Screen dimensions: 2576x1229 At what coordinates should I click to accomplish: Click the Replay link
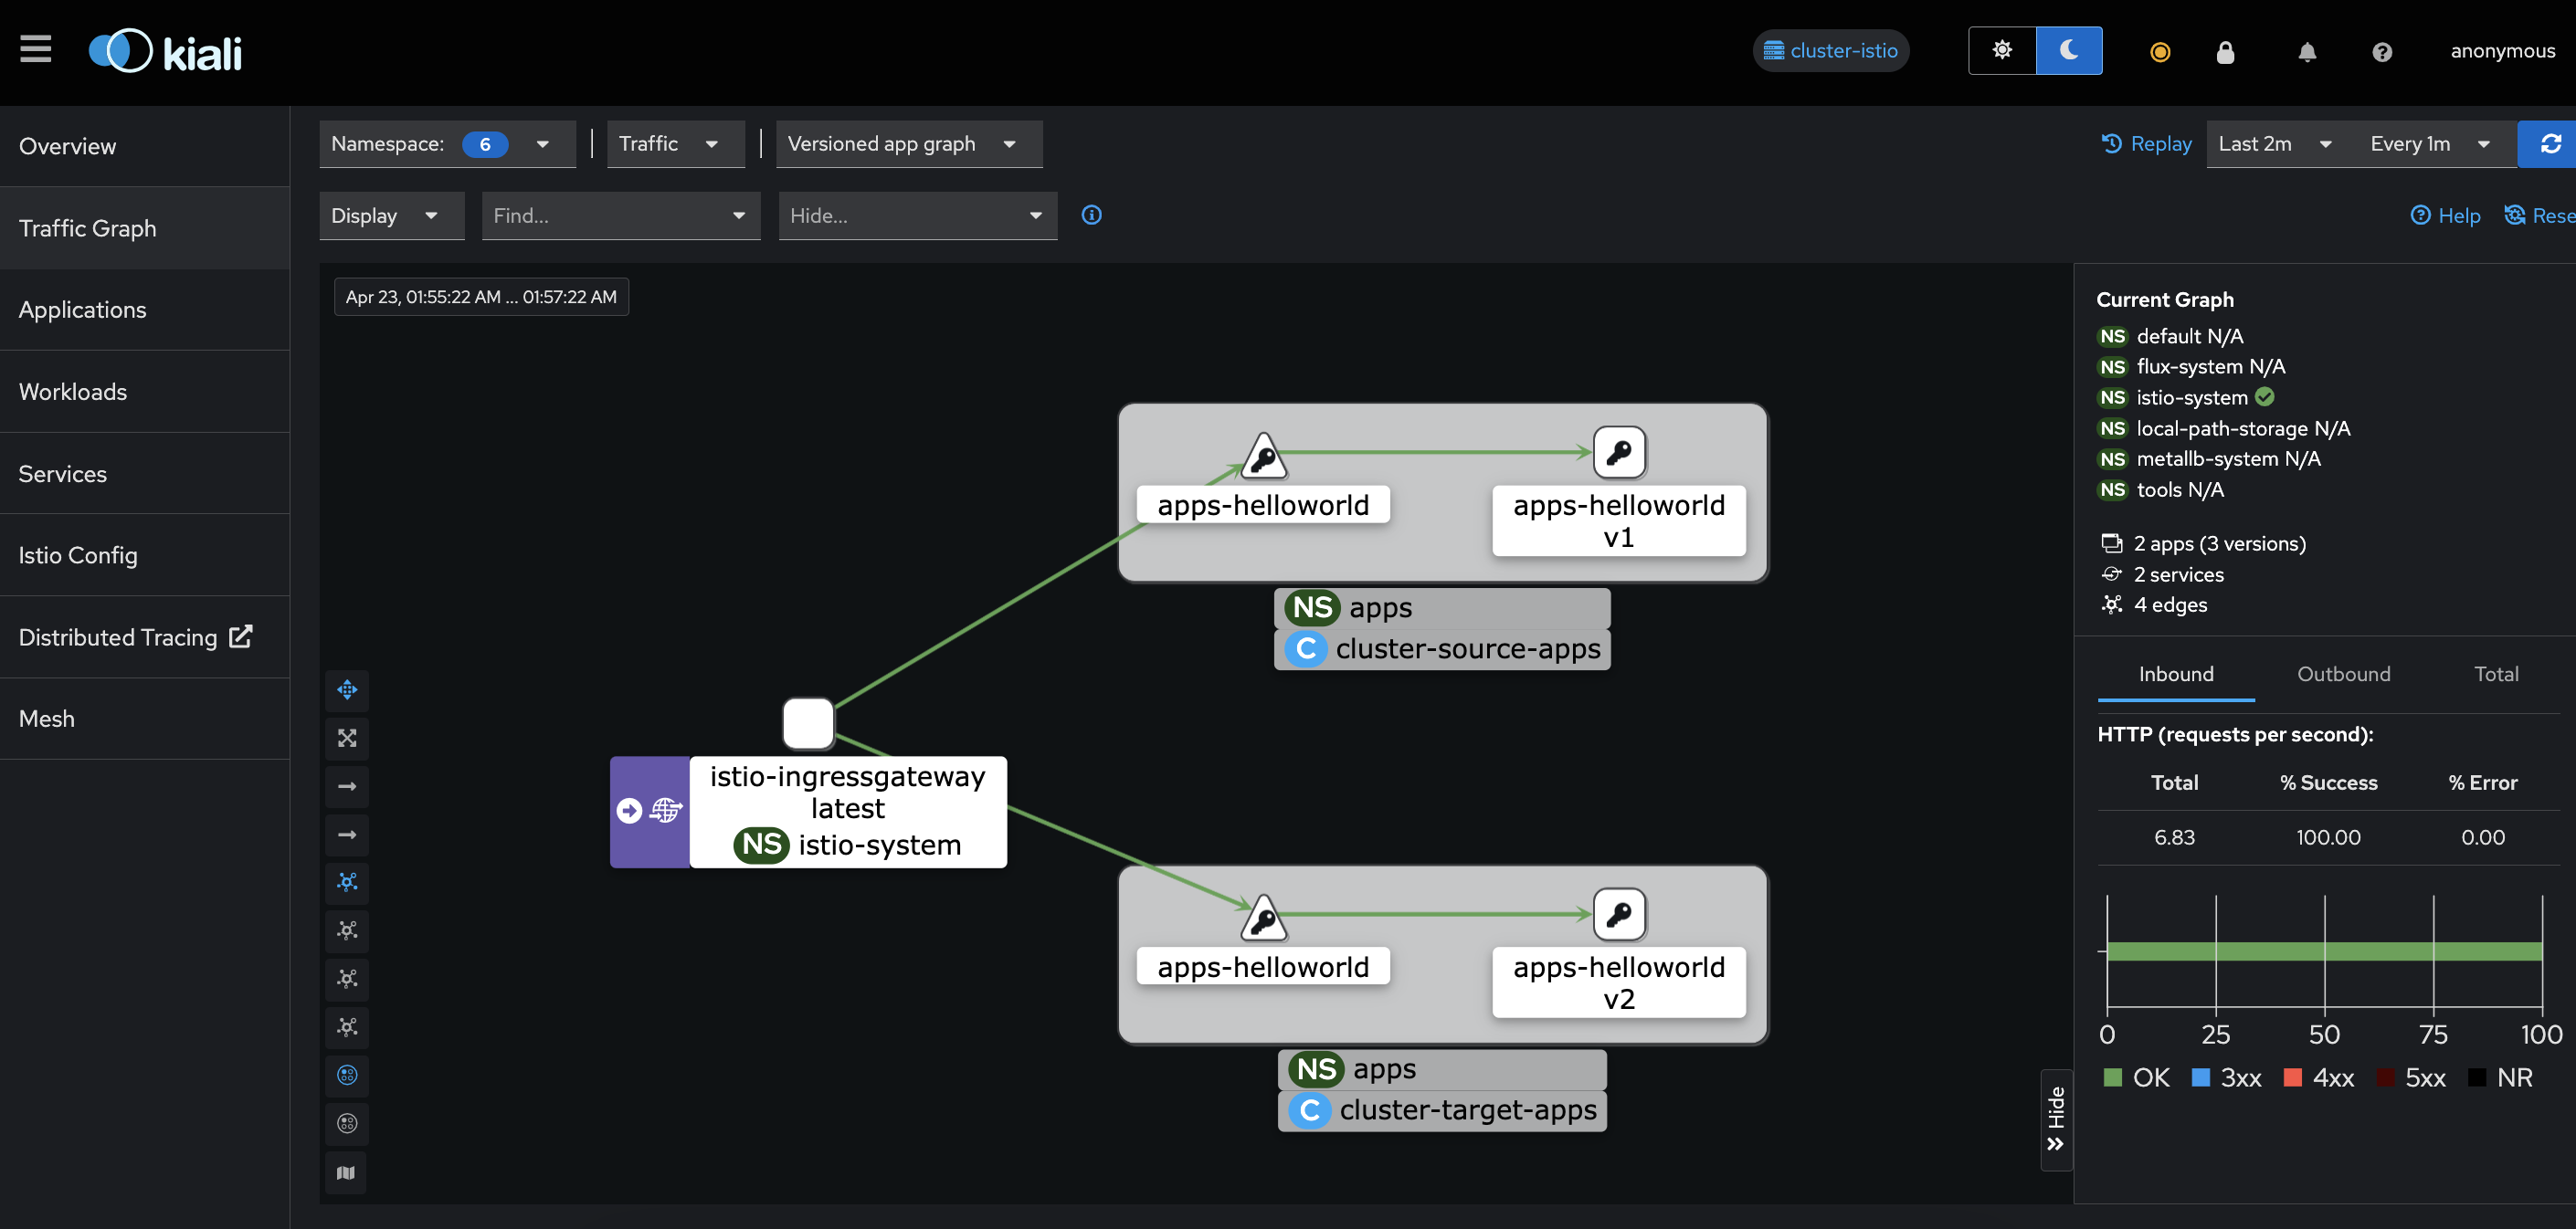click(x=2147, y=144)
